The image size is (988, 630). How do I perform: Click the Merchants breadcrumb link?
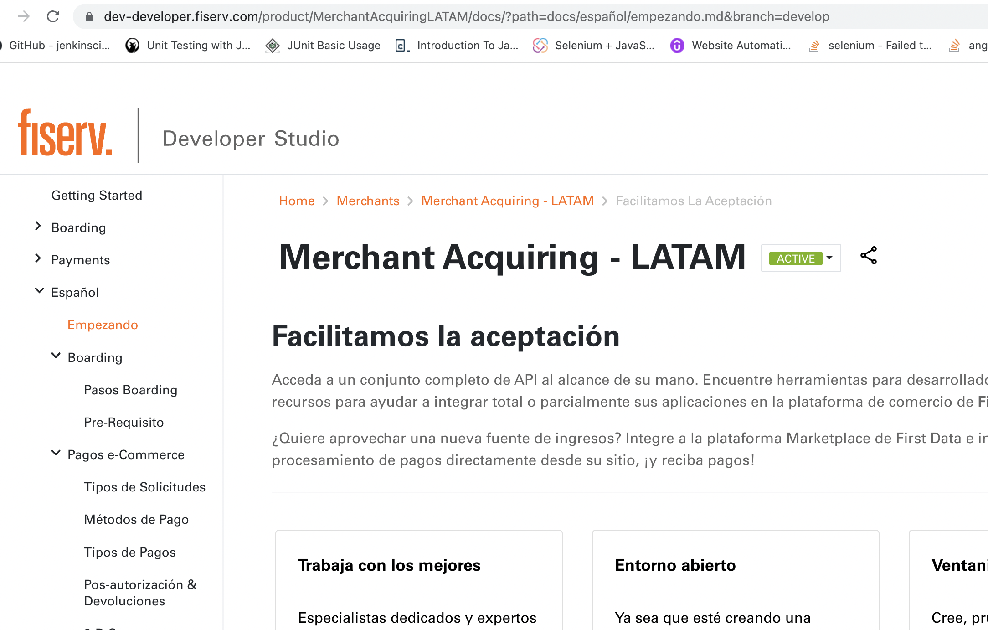[x=368, y=201]
